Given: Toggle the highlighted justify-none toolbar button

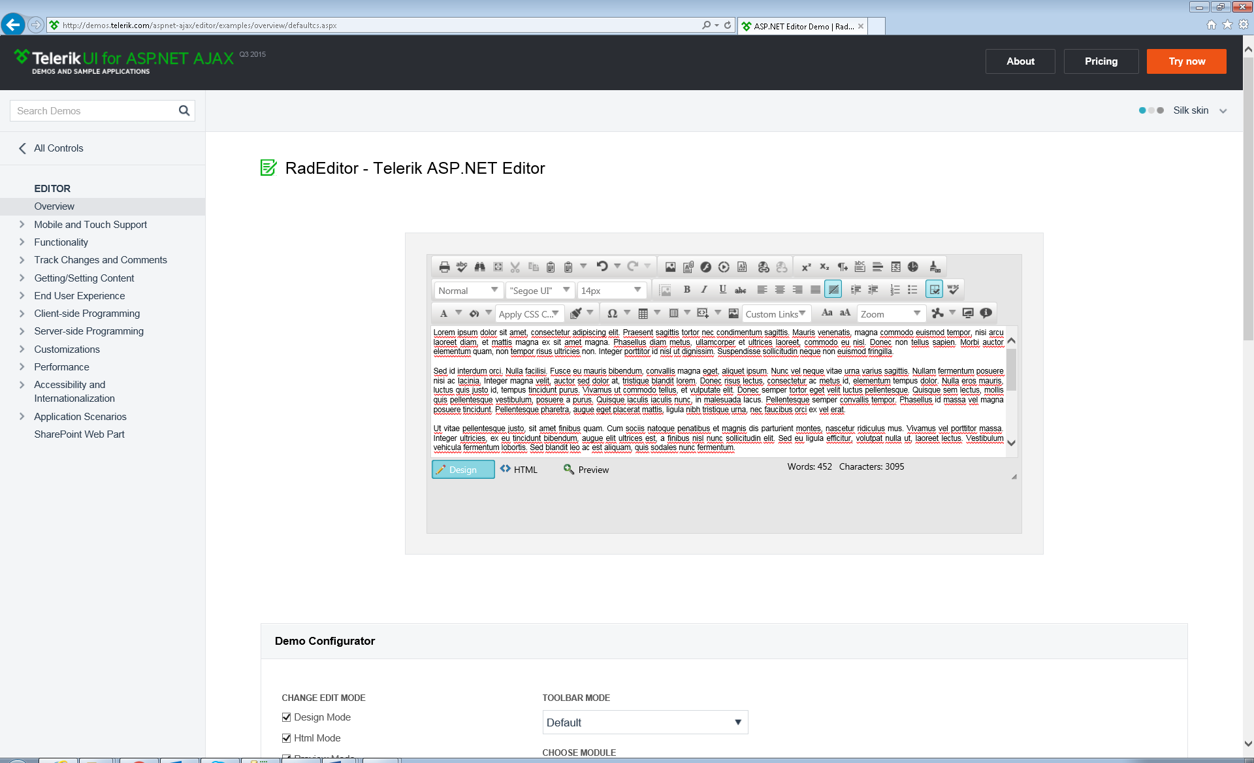Looking at the screenshot, I should 833,289.
